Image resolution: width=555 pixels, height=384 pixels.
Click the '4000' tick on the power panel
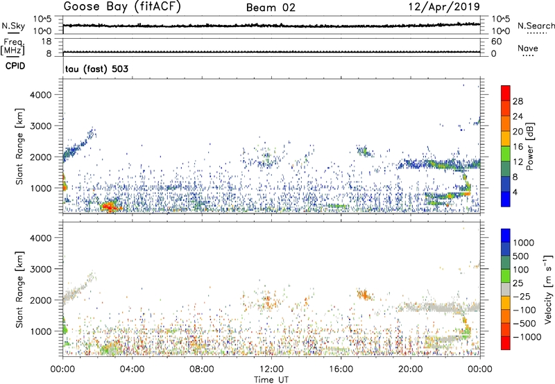(x=41, y=95)
